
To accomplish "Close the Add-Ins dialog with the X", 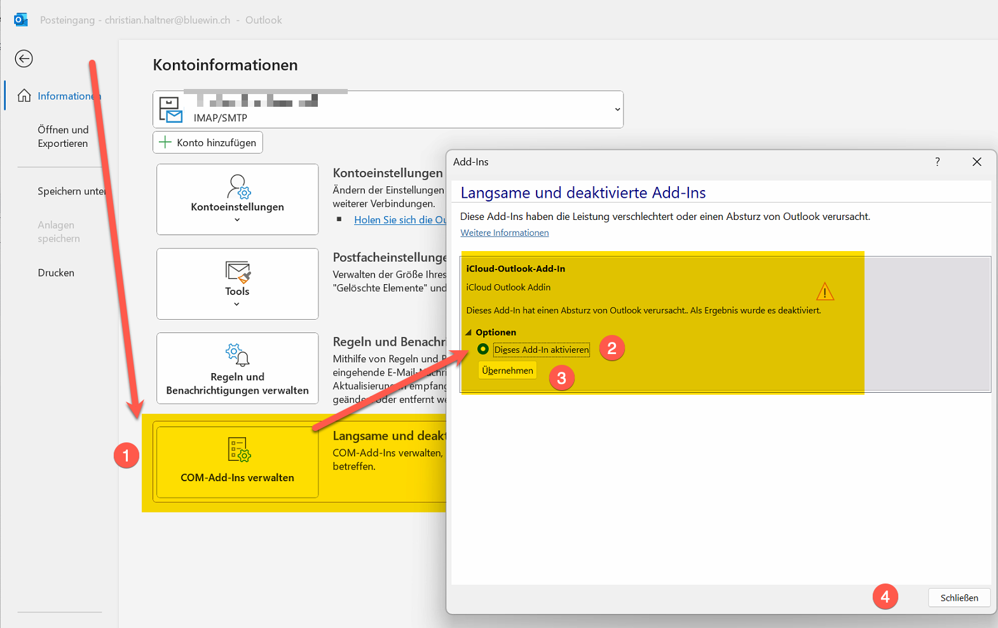I will [977, 161].
